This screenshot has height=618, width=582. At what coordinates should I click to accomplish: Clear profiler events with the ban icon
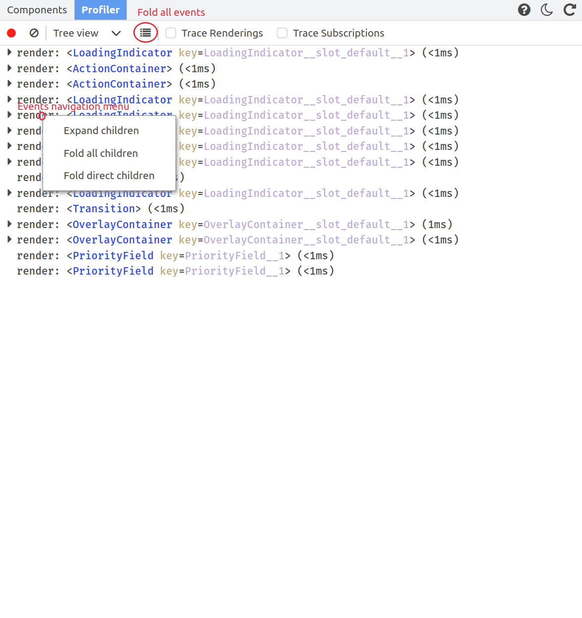point(34,33)
